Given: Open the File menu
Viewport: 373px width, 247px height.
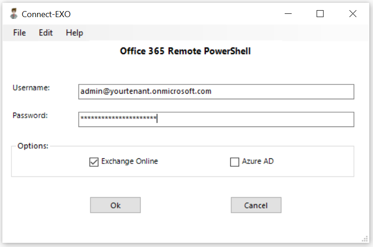Looking at the screenshot, I should pyautogui.click(x=19, y=33).
